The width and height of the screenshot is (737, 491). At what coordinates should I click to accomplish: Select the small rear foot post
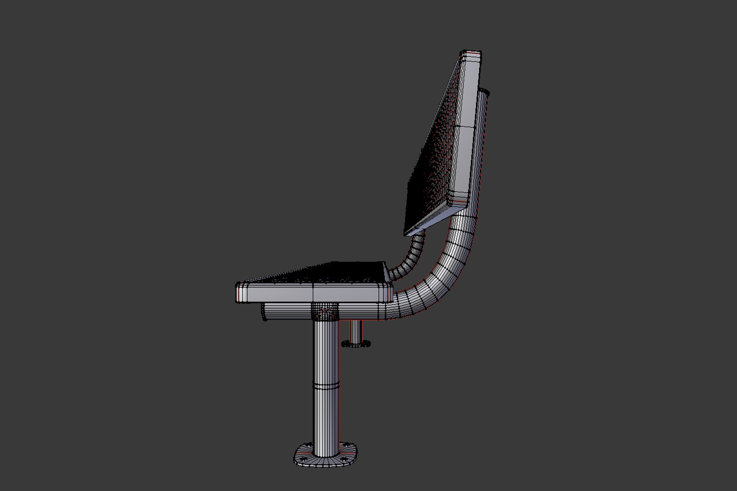click(x=356, y=334)
